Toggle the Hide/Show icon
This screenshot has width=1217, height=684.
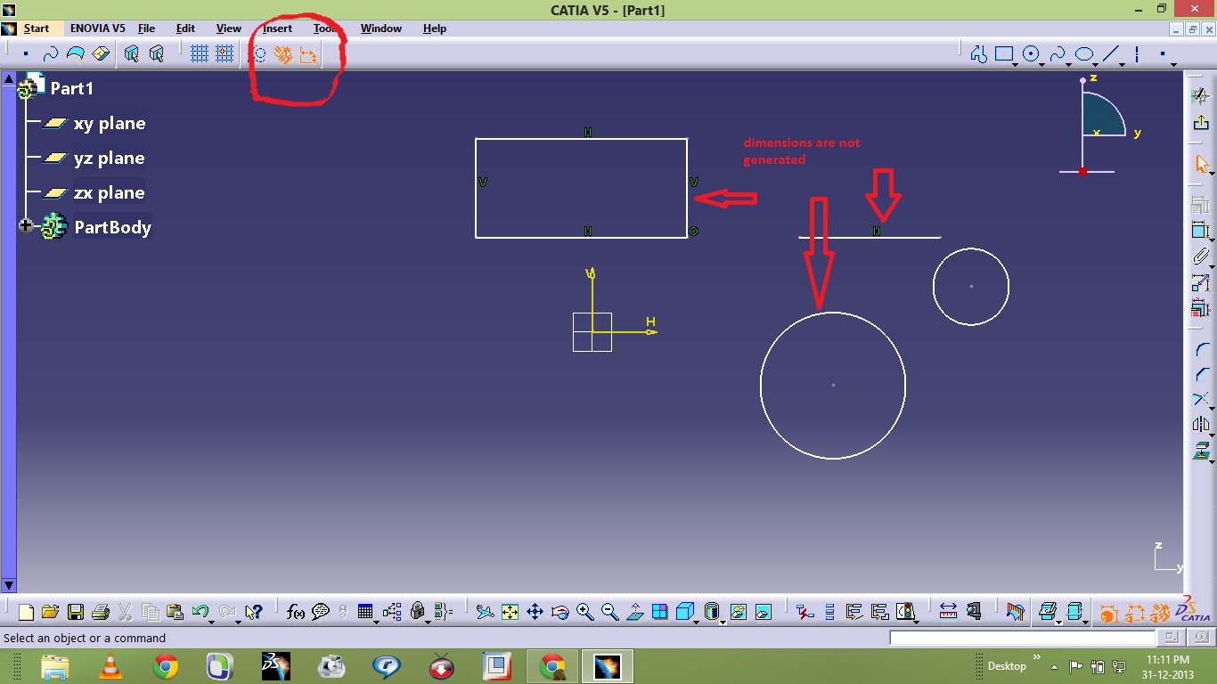tap(739, 612)
